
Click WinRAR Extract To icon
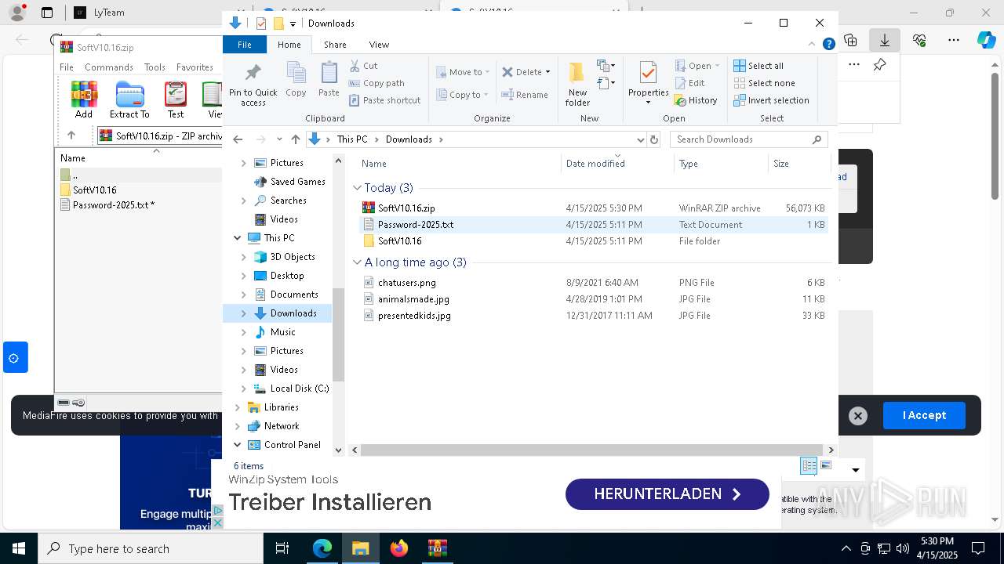coord(129,100)
